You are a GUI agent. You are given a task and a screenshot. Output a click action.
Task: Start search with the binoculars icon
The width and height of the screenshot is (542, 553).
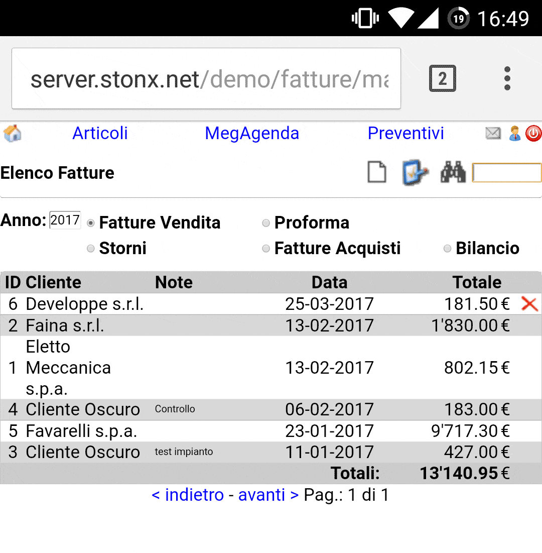(x=453, y=172)
